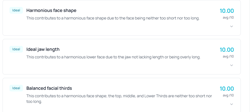Select the Balanced facial thirds title
The width and height of the screenshot is (250, 112).
pos(49,88)
